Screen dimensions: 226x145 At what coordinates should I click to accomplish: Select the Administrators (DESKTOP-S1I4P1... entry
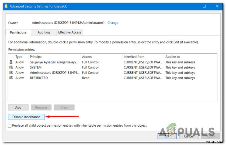[54, 73]
